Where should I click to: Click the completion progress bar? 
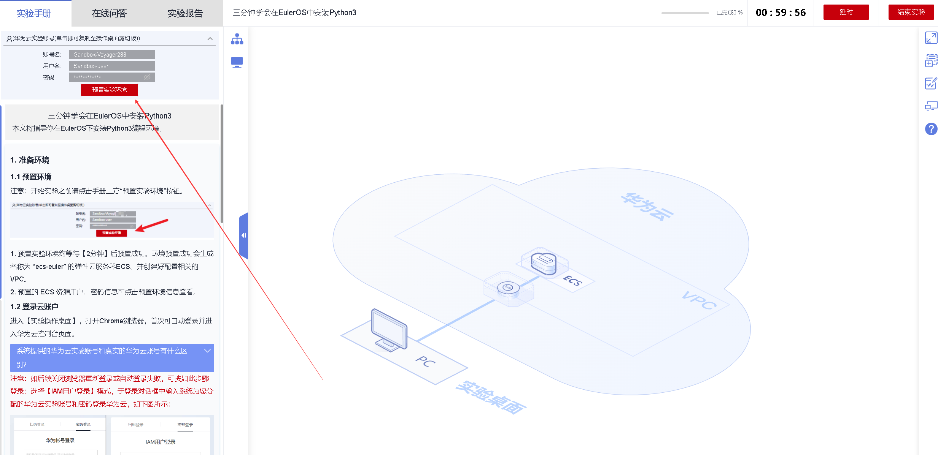[x=685, y=13]
